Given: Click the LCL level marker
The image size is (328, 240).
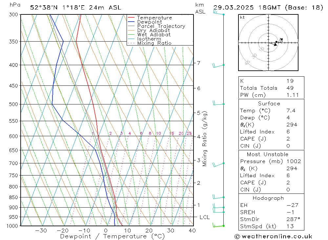Looking at the screenshot, I should tap(204, 217).
